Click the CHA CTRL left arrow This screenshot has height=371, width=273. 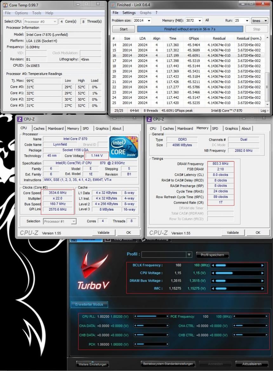pos(234,326)
